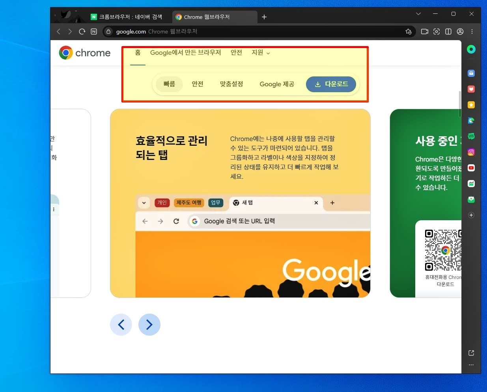Show the previous carousel card
The width and height of the screenshot is (487, 392).
pos(121,325)
